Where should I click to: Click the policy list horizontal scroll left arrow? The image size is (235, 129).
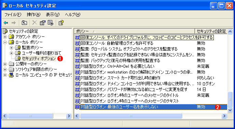[x=77, y=116]
